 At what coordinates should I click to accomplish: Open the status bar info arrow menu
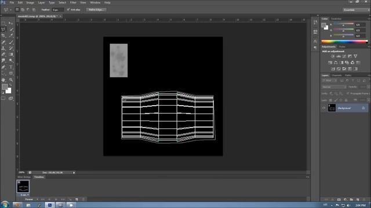coord(74,173)
